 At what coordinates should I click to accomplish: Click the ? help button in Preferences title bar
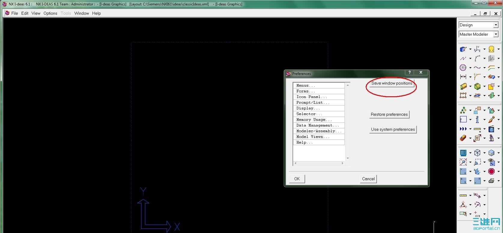pyautogui.click(x=409, y=72)
